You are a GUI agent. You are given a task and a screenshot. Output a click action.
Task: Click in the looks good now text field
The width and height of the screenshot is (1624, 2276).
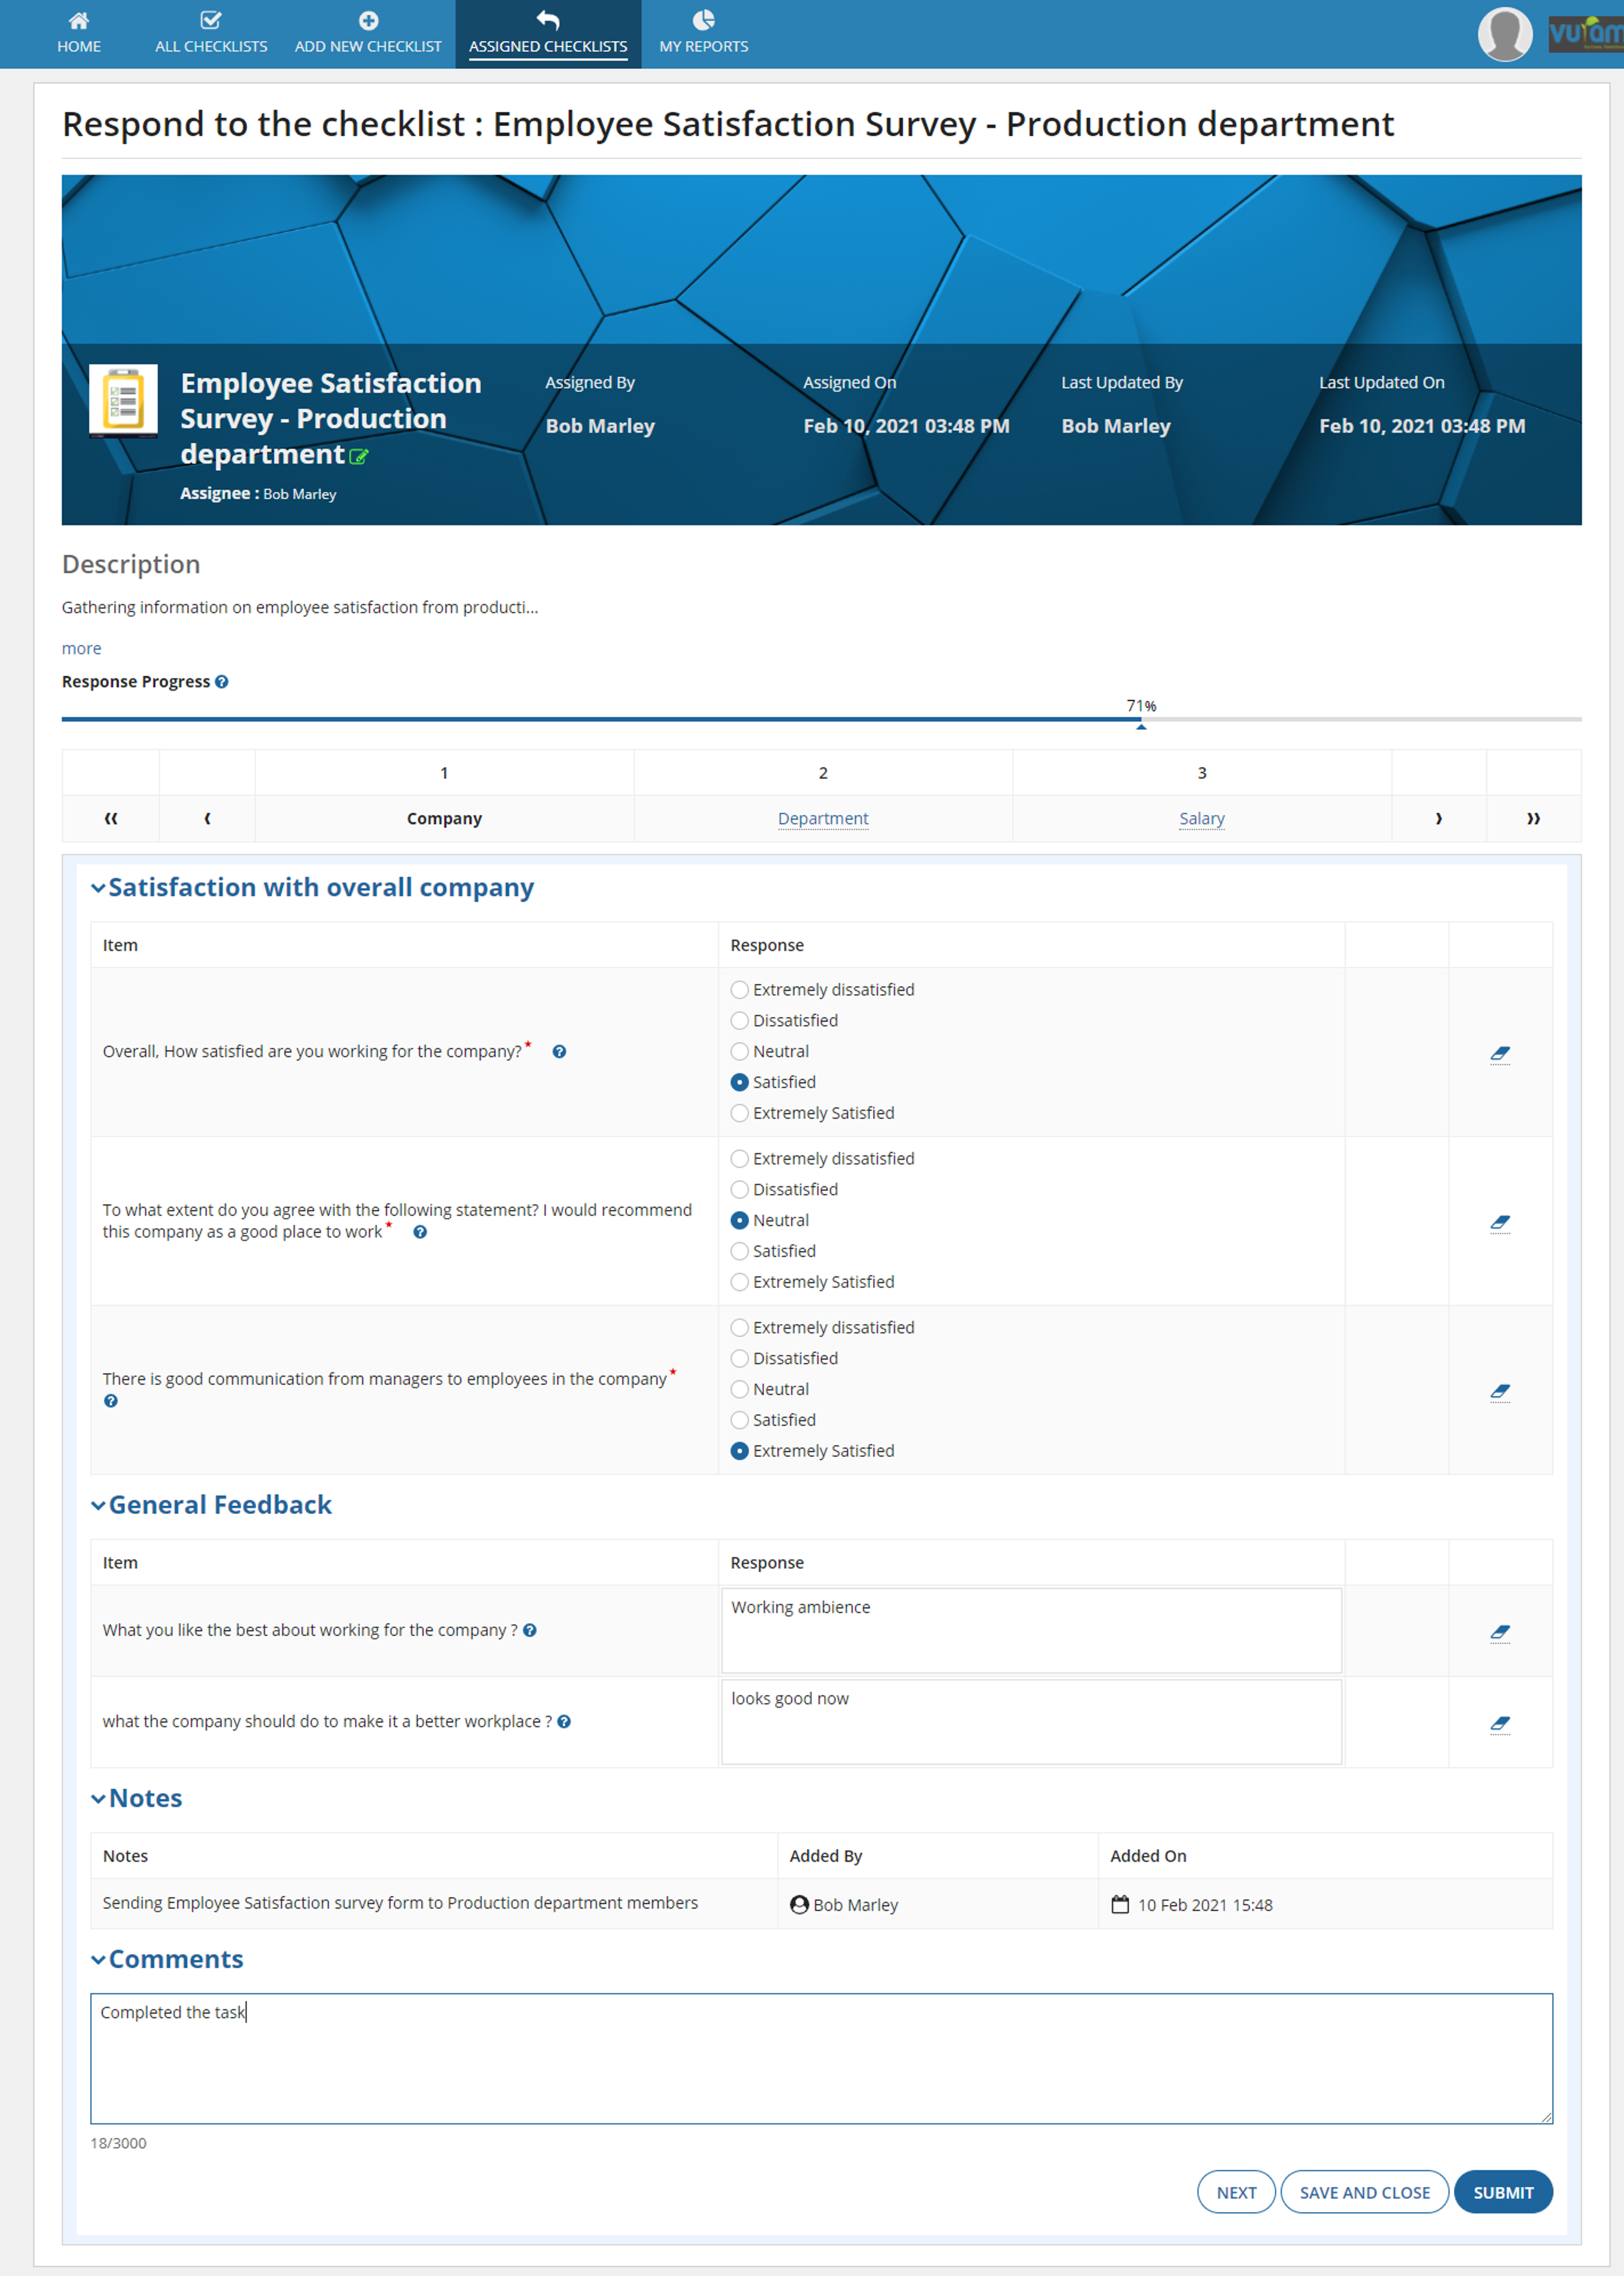click(1031, 1722)
